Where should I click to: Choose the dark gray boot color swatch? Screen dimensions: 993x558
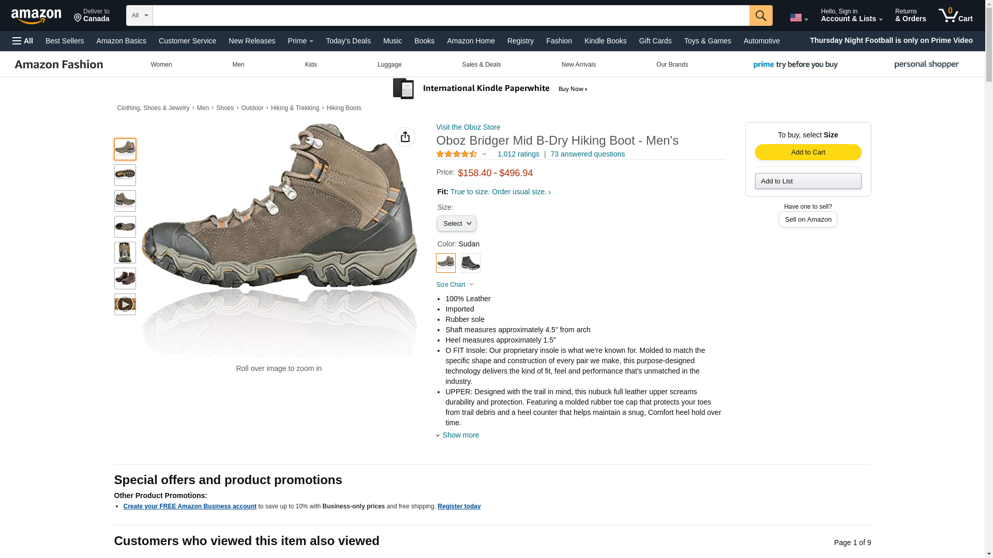[470, 263]
